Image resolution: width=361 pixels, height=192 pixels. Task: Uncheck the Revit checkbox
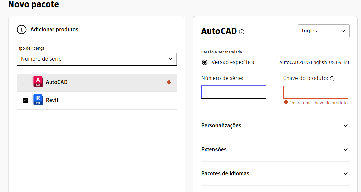(26, 100)
